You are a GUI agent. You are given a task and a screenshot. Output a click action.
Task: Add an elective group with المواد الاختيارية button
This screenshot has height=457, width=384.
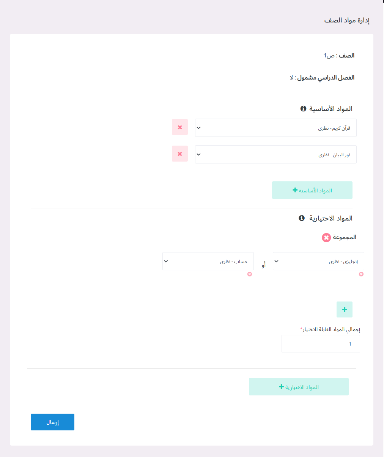click(x=299, y=386)
